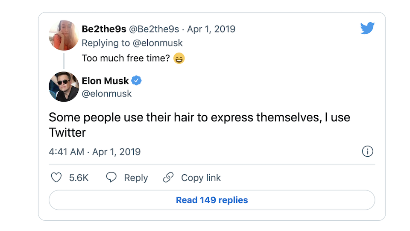Click the Read 149 replies button
Screen dimensions: 410x231
[x=212, y=200]
